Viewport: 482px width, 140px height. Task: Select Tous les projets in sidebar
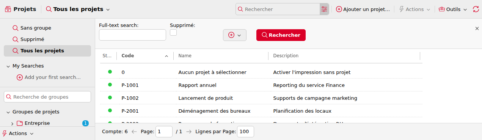tap(47, 50)
